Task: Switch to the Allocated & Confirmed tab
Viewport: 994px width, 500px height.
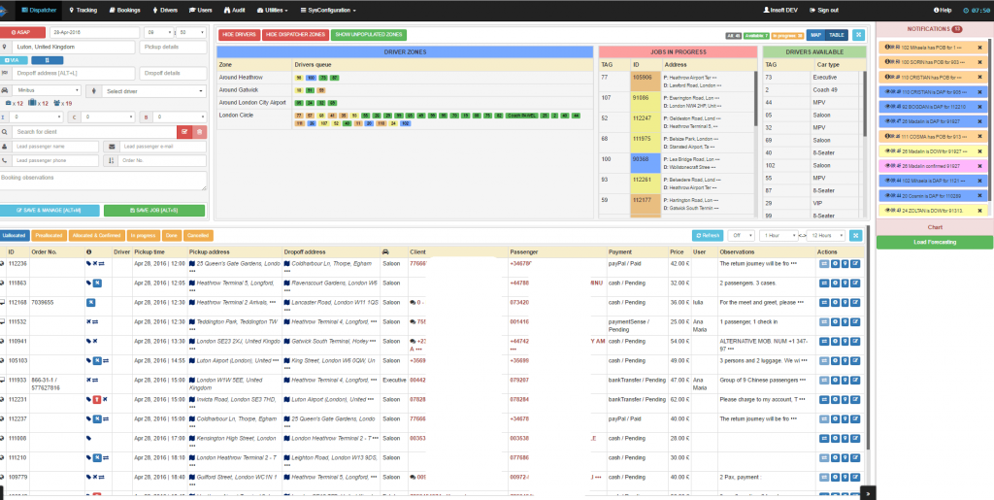Action: pos(96,235)
